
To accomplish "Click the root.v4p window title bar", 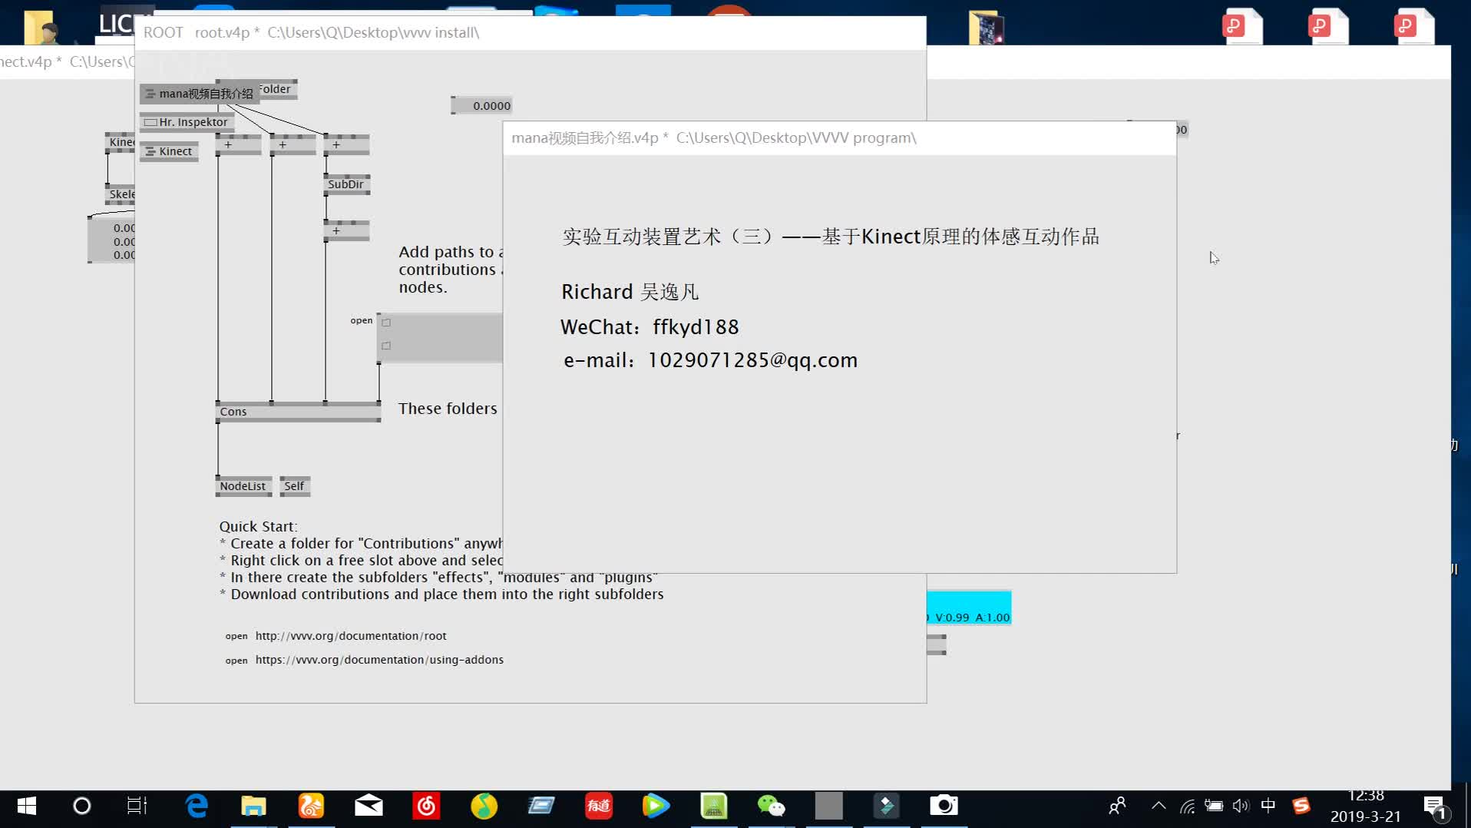I will [x=531, y=32].
